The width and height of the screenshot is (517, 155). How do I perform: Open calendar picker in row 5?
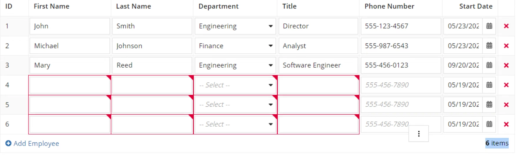(x=489, y=105)
